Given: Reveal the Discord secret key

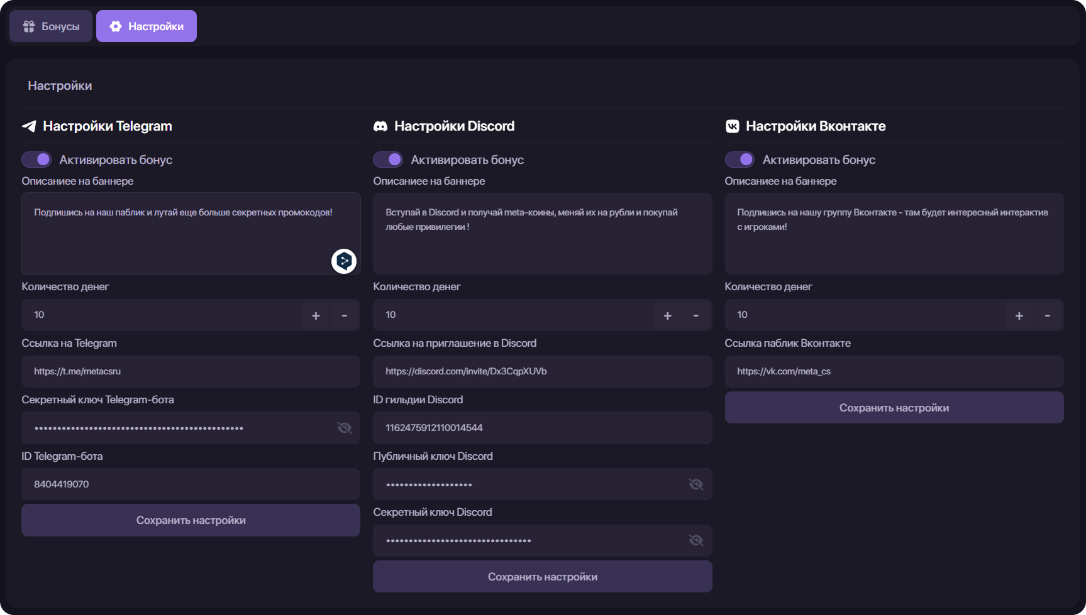Looking at the screenshot, I should coord(696,540).
